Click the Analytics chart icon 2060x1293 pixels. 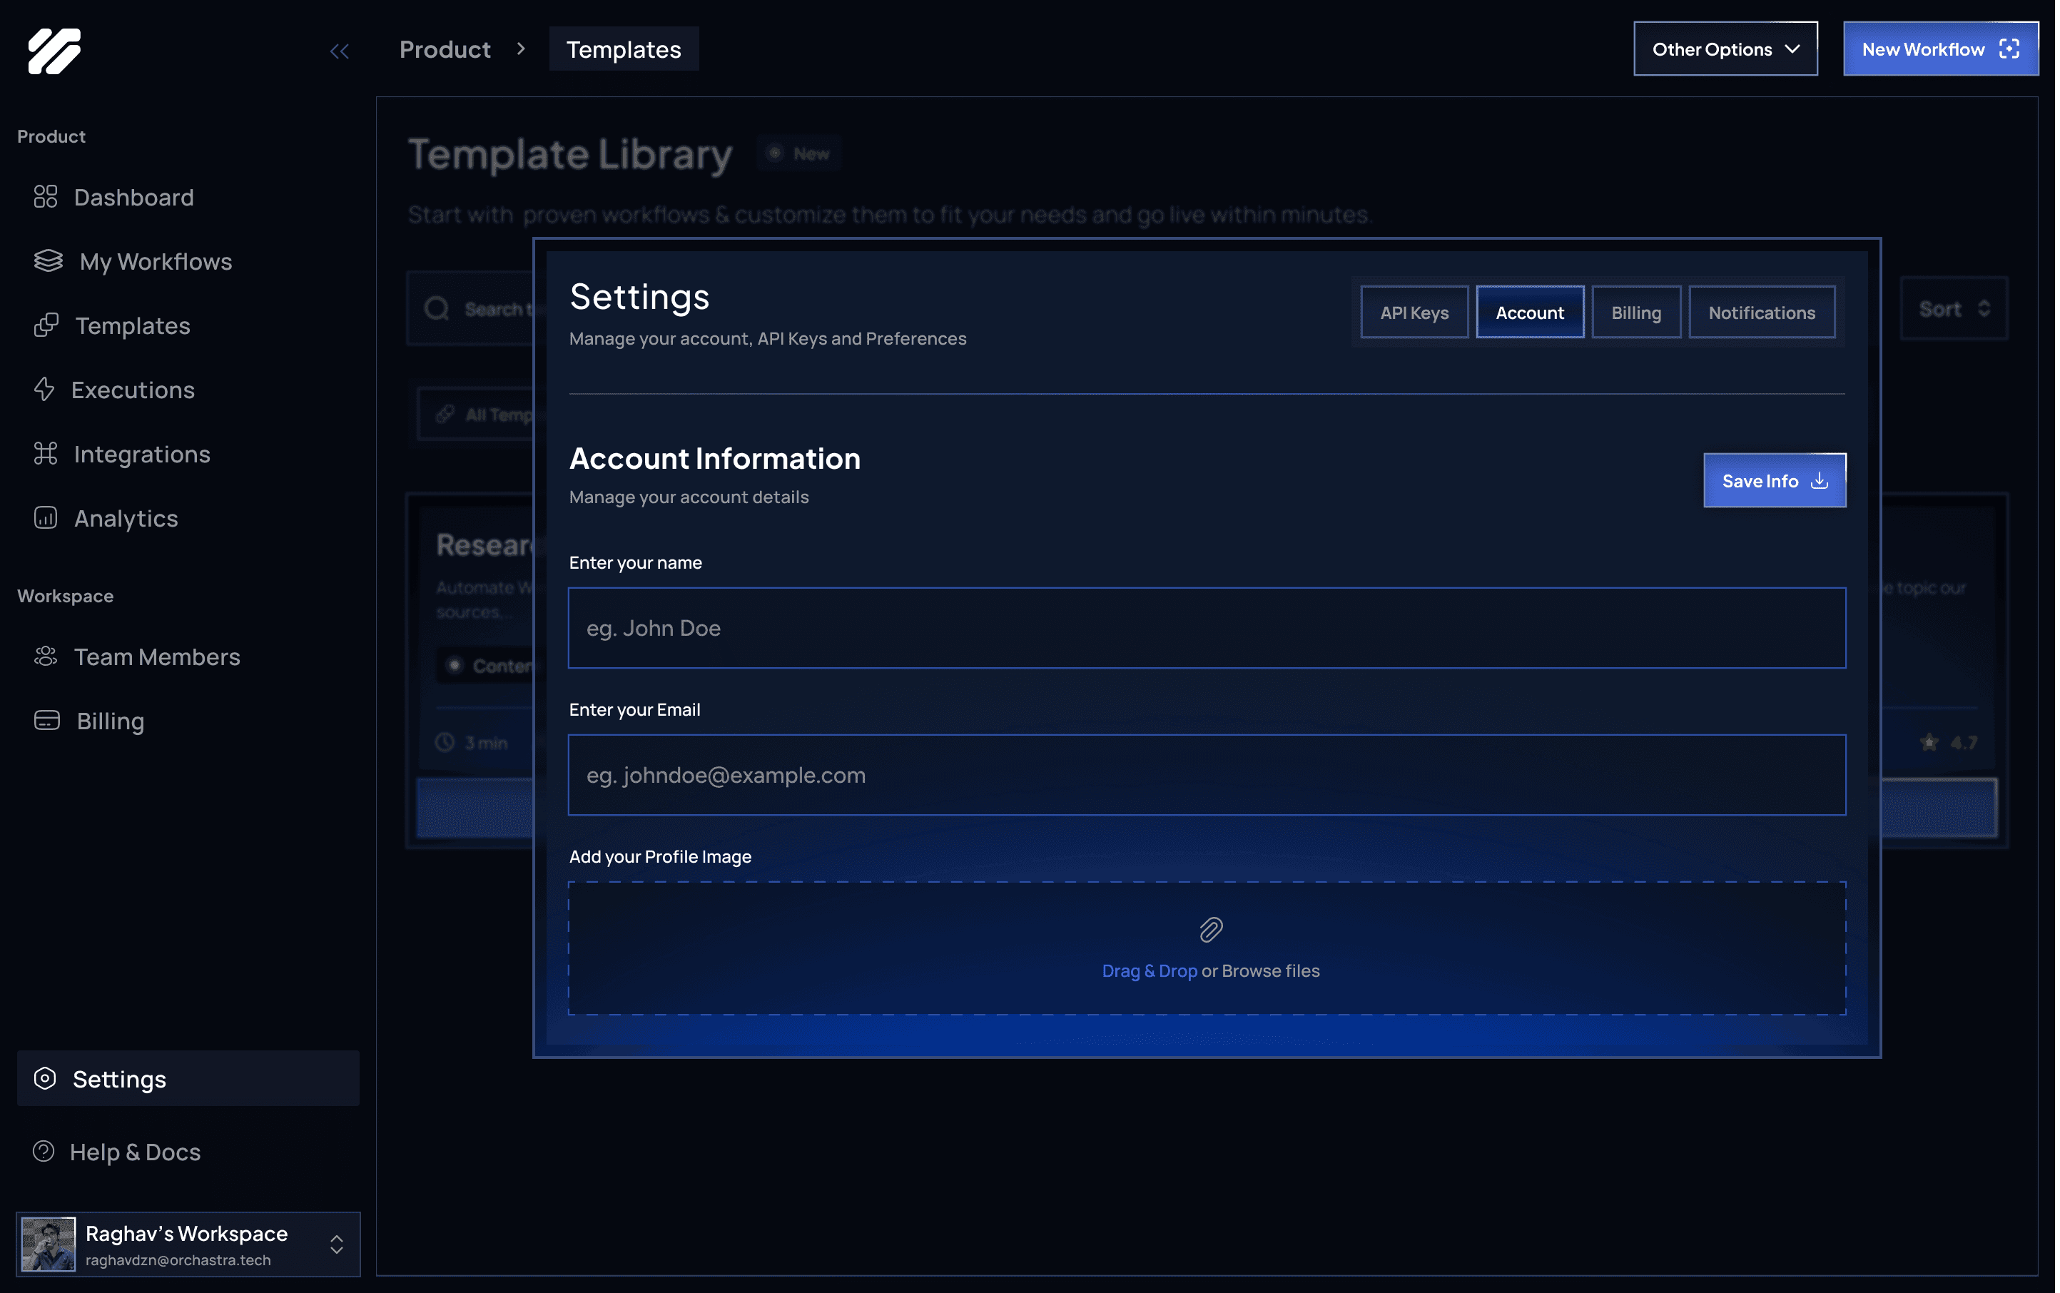pos(46,517)
